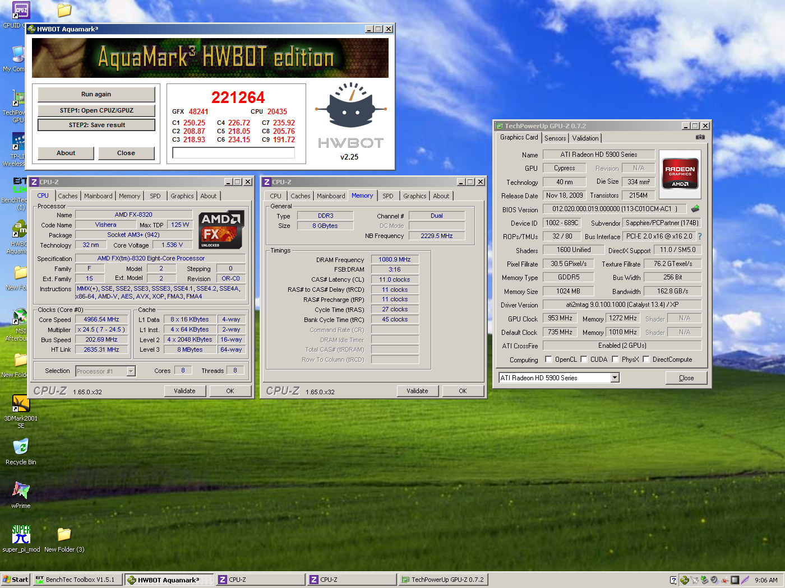
Task: Click ATI CrossFire Enabled (2 GPUs) field
Action: click(622, 346)
